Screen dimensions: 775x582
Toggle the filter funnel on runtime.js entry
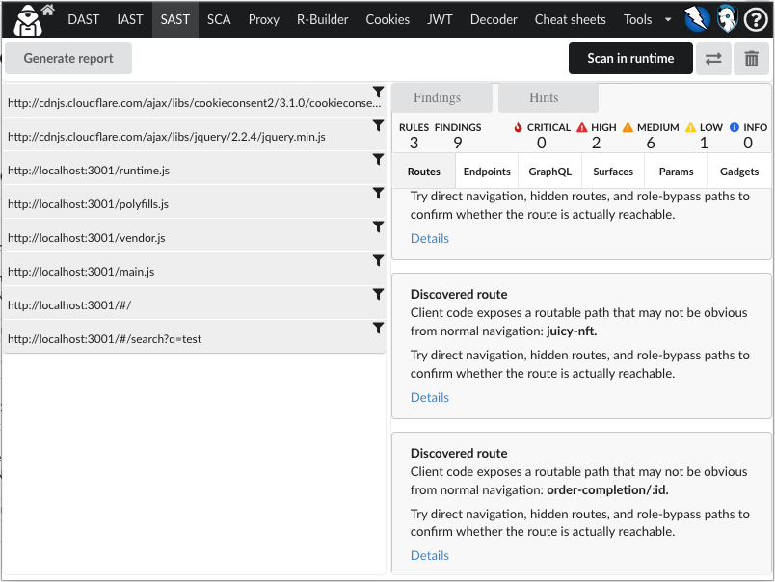click(378, 159)
